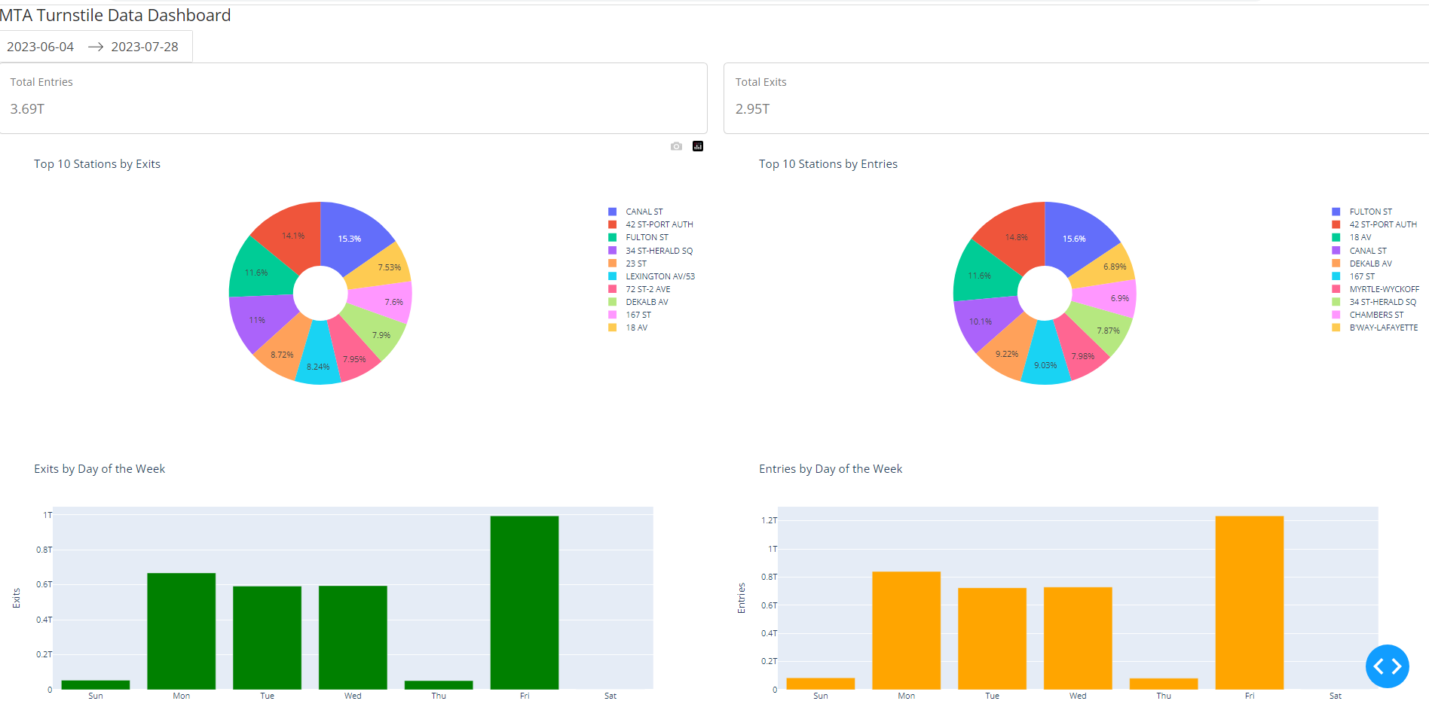Toggle 167 ST in Exits legend
The height and width of the screenshot is (707, 1429).
coord(630,315)
